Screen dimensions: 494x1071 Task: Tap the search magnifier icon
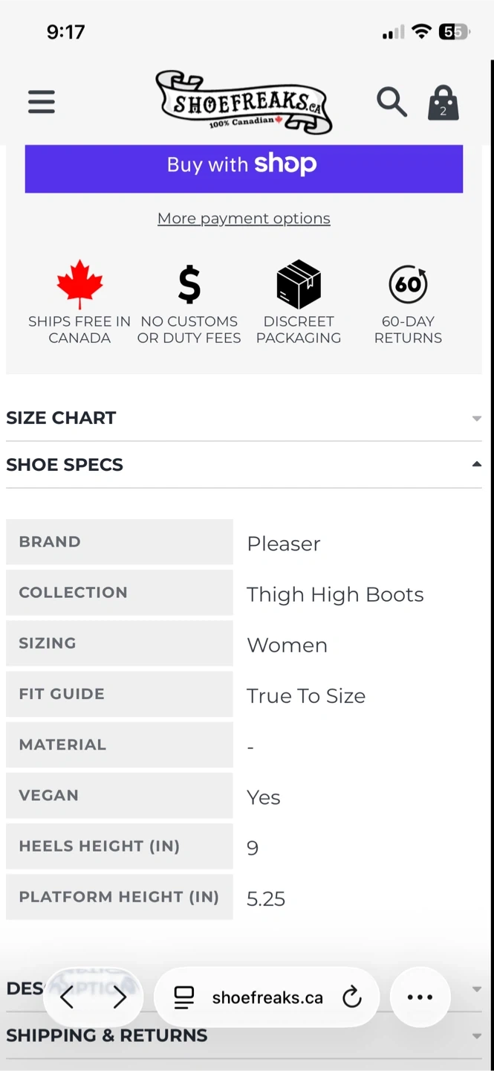(391, 102)
